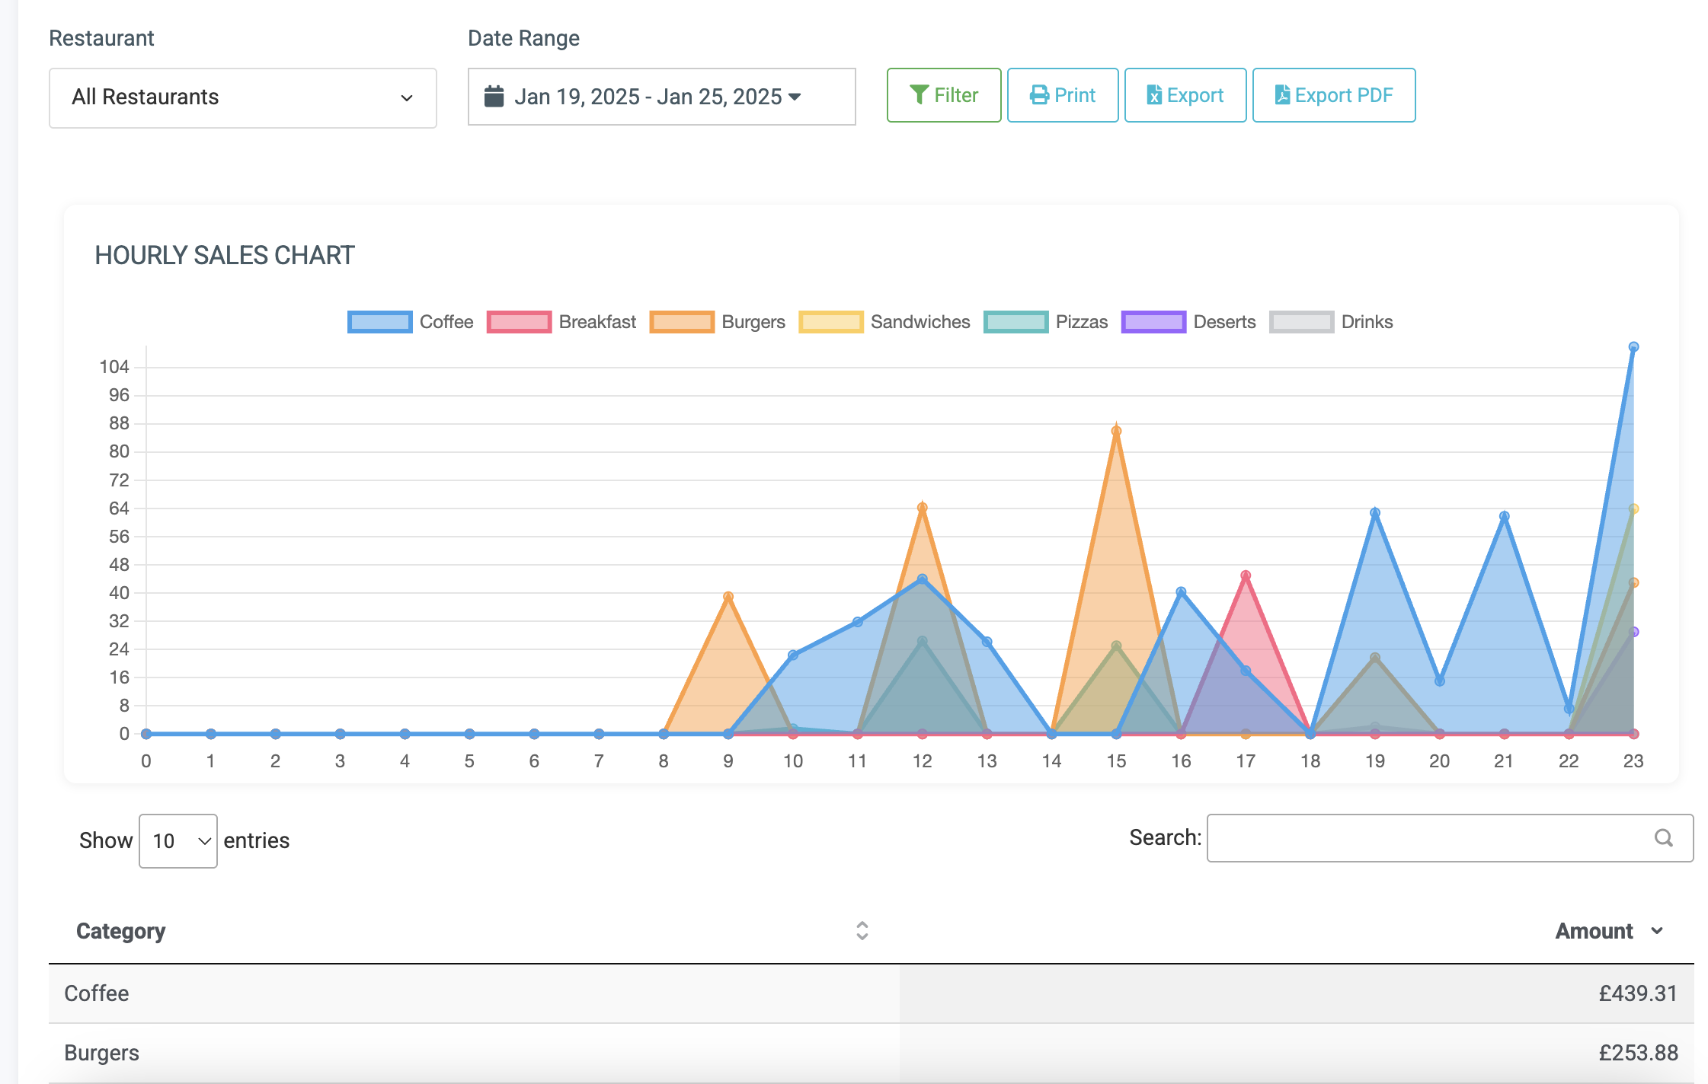Click the table Search input field
Screen dimensions: 1708x1084
[1450, 838]
